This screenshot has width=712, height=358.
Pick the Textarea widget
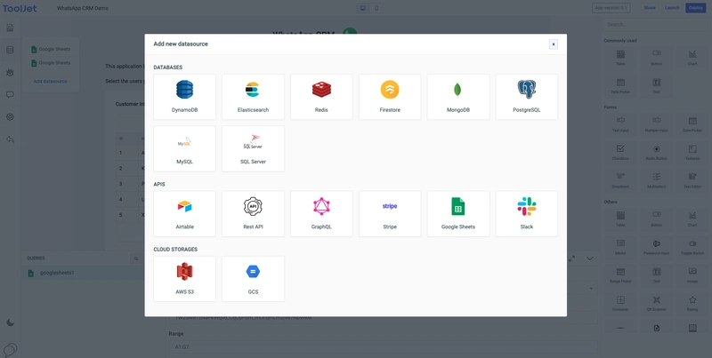[x=692, y=153]
